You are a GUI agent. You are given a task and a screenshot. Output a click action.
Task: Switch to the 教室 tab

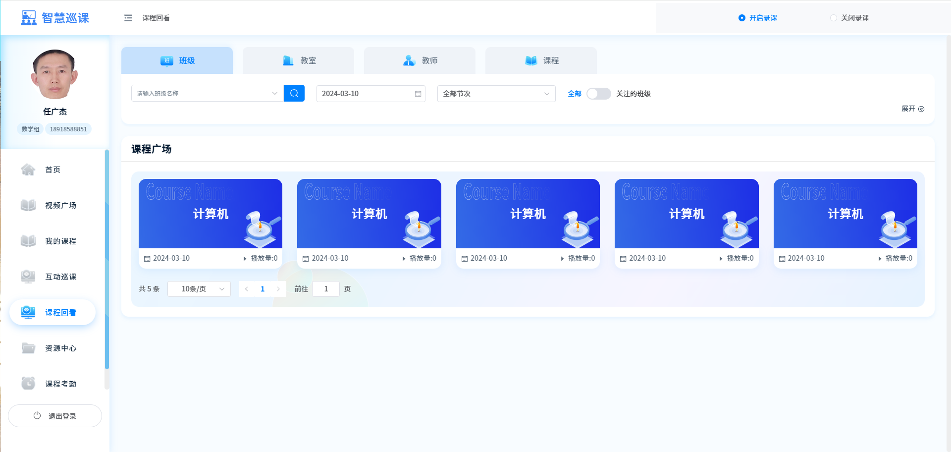[x=298, y=60]
